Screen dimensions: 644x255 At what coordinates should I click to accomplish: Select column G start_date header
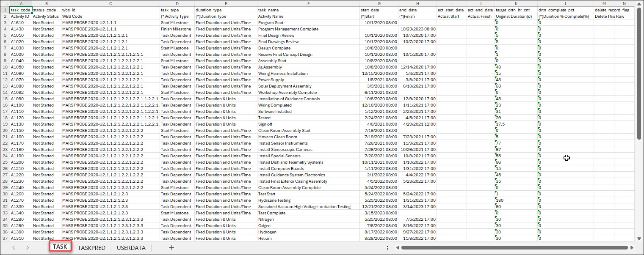click(379, 3)
